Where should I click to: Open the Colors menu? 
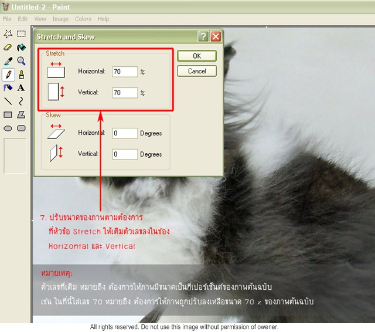(x=83, y=19)
